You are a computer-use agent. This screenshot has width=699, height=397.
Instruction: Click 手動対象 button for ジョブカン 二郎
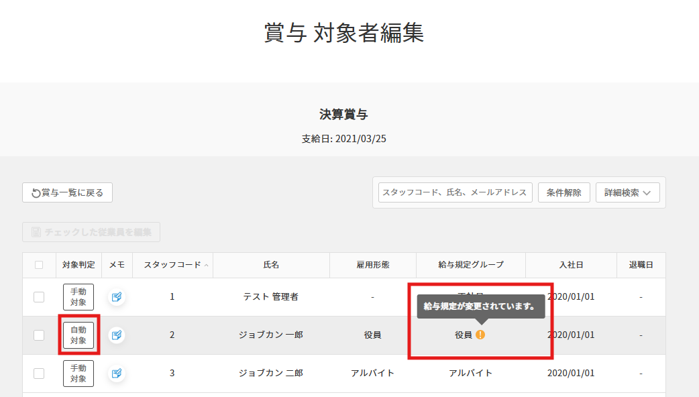(x=78, y=374)
